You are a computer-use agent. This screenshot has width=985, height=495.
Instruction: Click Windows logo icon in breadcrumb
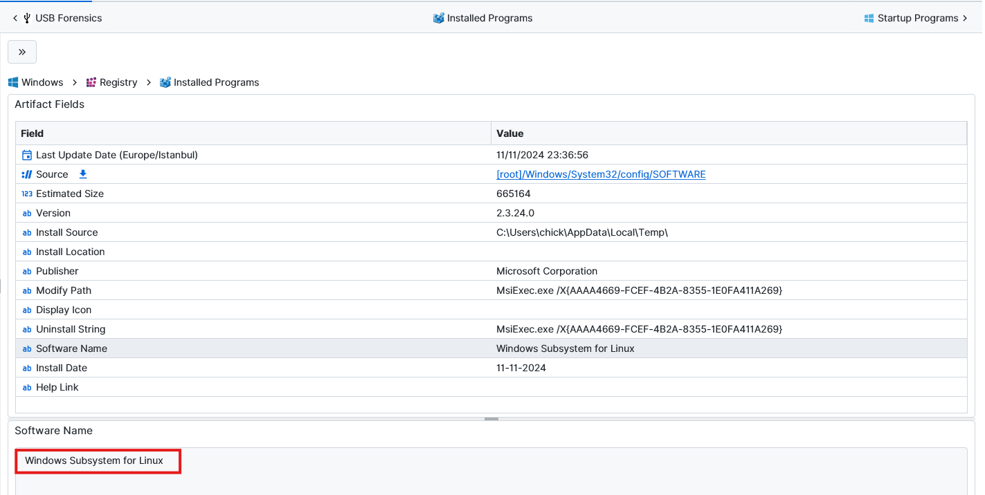13,82
